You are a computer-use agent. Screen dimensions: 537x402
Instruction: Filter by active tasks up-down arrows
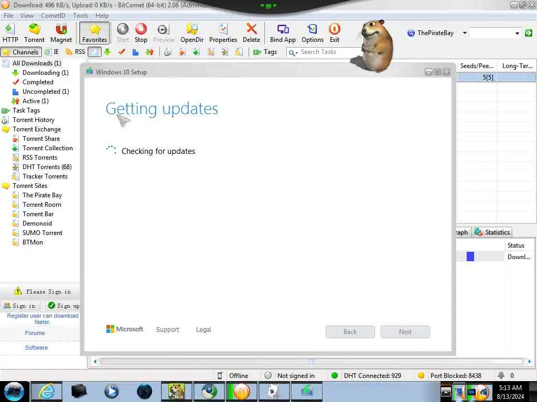pyautogui.click(x=149, y=52)
